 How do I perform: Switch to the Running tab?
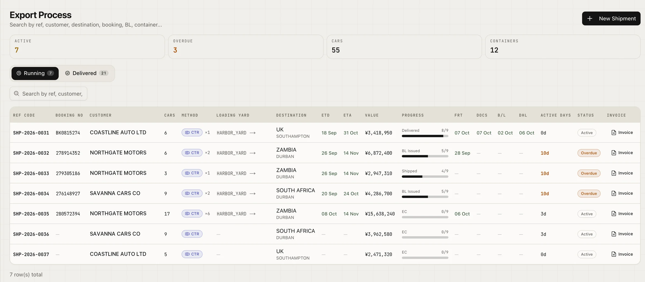tap(35, 73)
